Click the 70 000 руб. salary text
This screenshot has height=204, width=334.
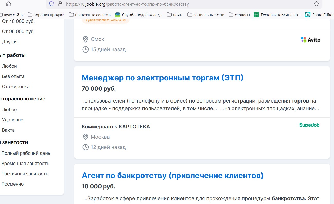(99, 89)
